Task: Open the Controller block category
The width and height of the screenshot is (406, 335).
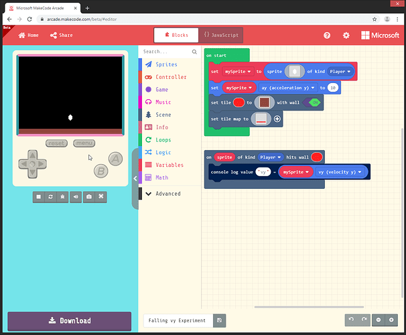Action: [170, 77]
